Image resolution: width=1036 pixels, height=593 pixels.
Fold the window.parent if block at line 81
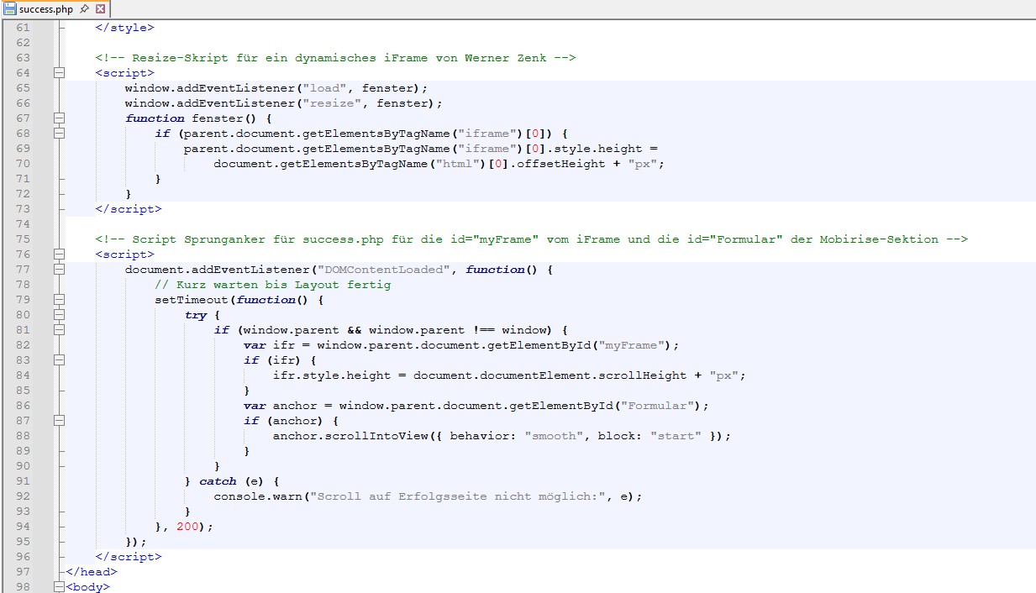[x=60, y=330]
